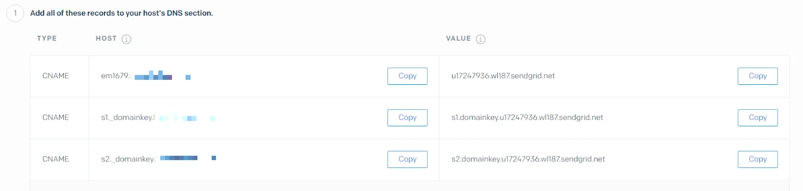803x191 pixels.
Task: Copy the s1.domainkey value record
Action: (x=758, y=118)
